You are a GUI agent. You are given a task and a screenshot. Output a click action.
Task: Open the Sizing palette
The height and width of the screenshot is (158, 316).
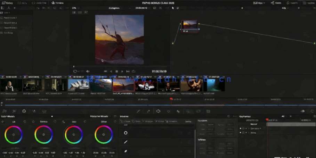coord(198,111)
